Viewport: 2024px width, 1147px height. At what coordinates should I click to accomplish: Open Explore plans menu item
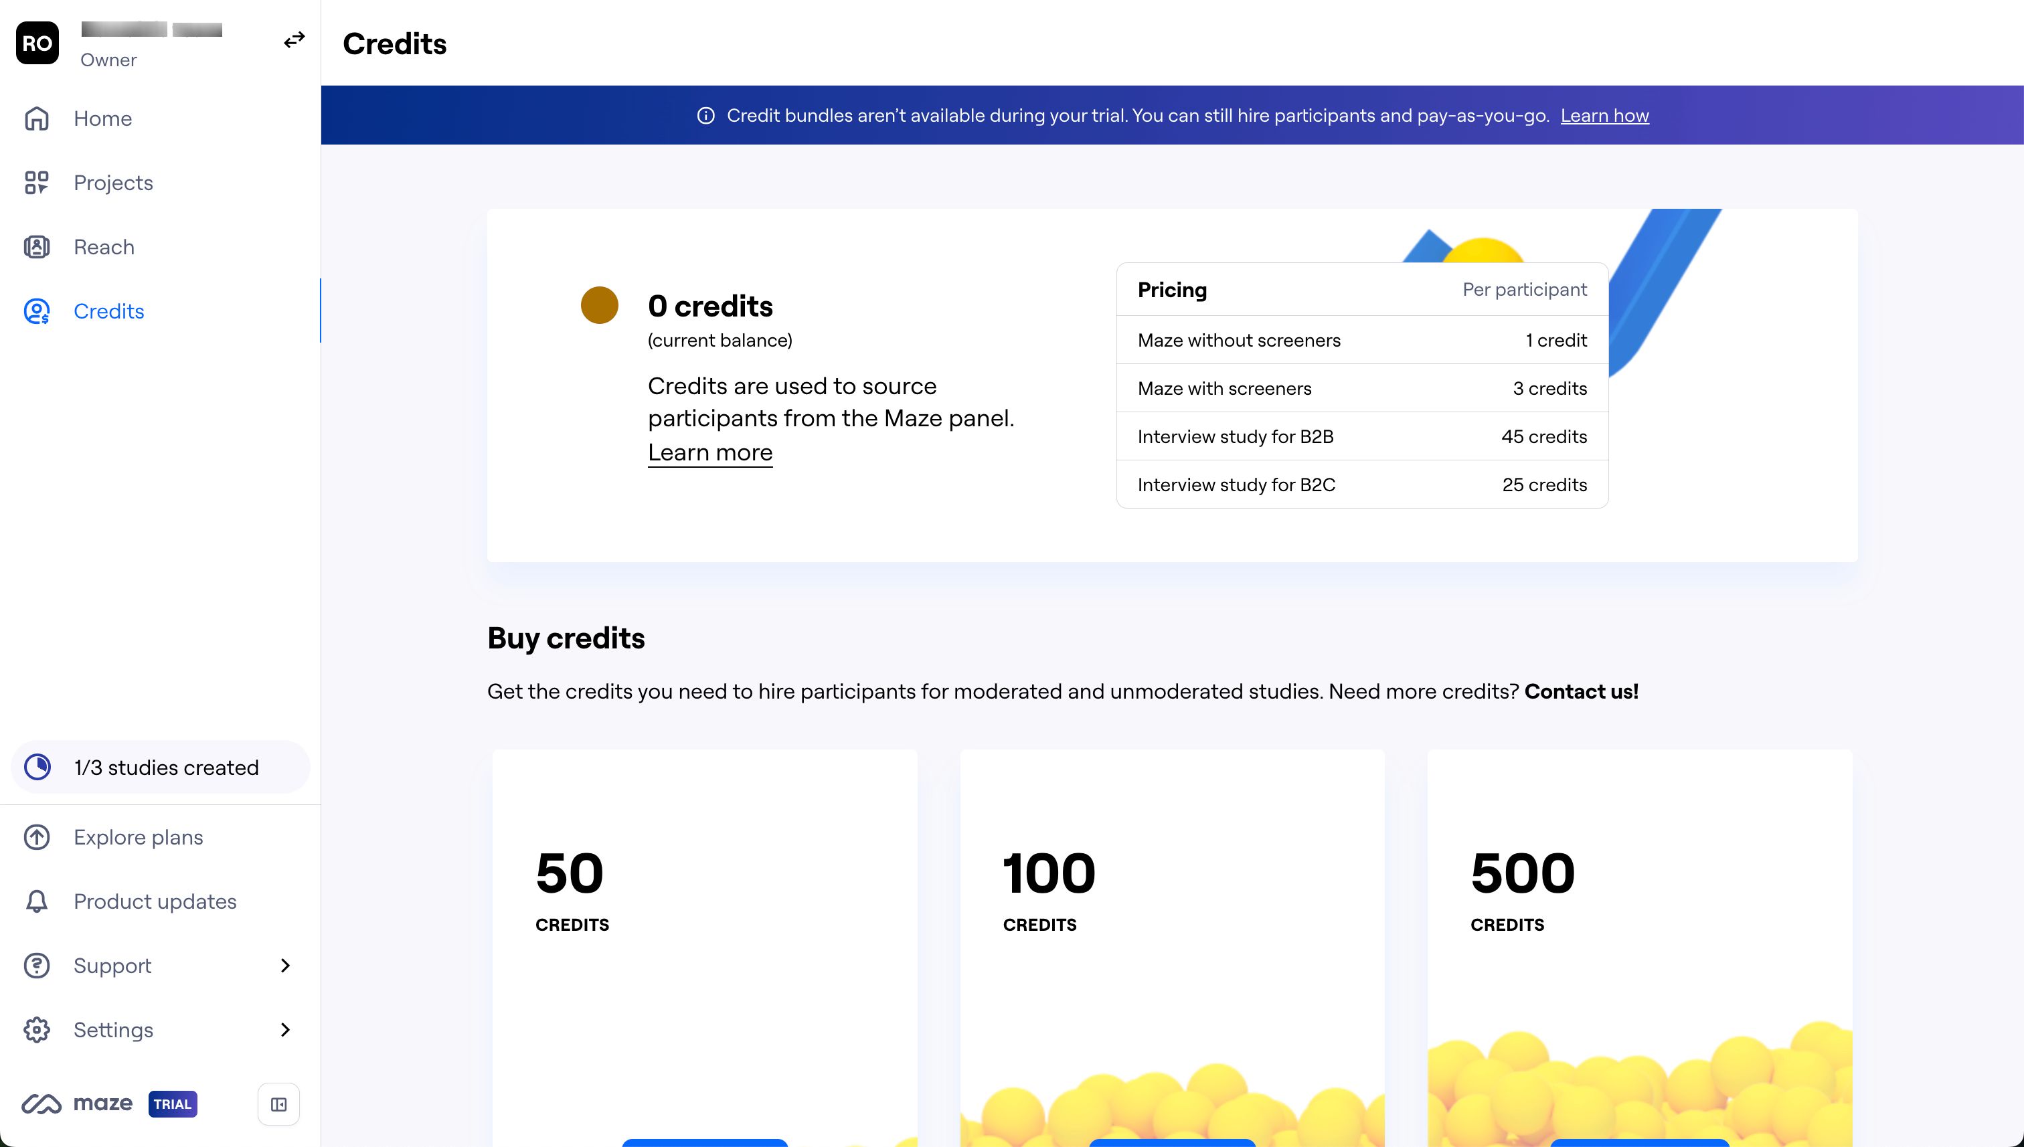point(161,836)
